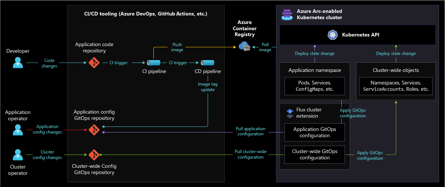Click the 'CI trigger' label before CD pipeline

click(x=178, y=63)
